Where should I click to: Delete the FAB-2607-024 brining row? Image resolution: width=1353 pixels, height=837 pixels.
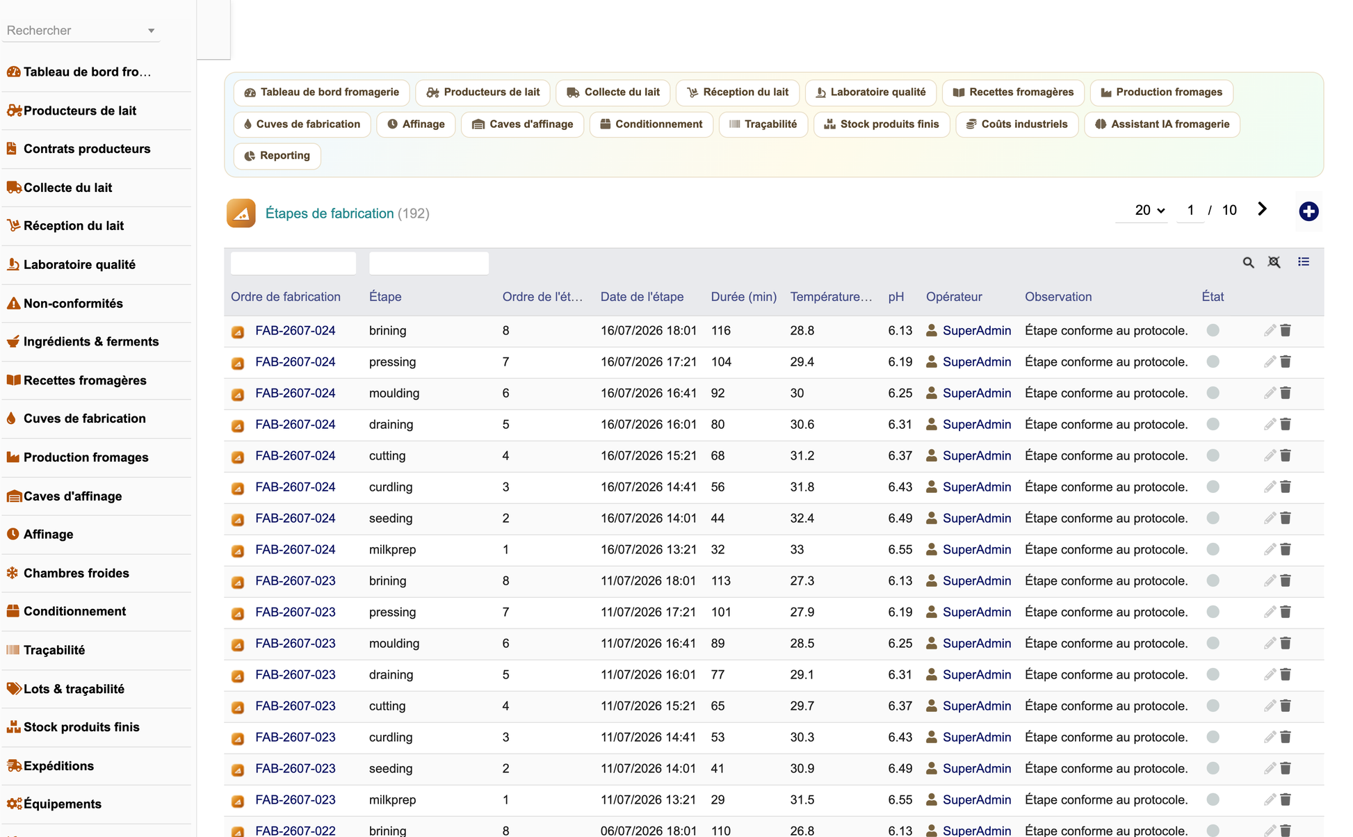click(1286, 330)
